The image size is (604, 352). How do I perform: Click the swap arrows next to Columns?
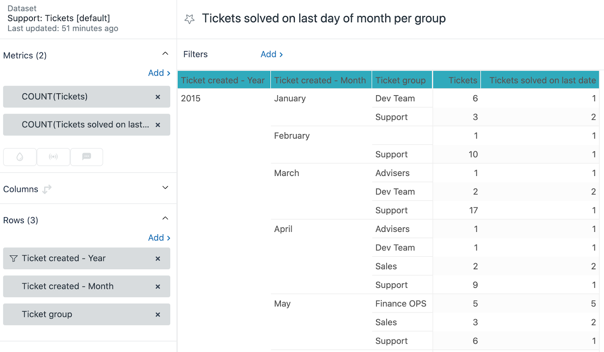47,189
